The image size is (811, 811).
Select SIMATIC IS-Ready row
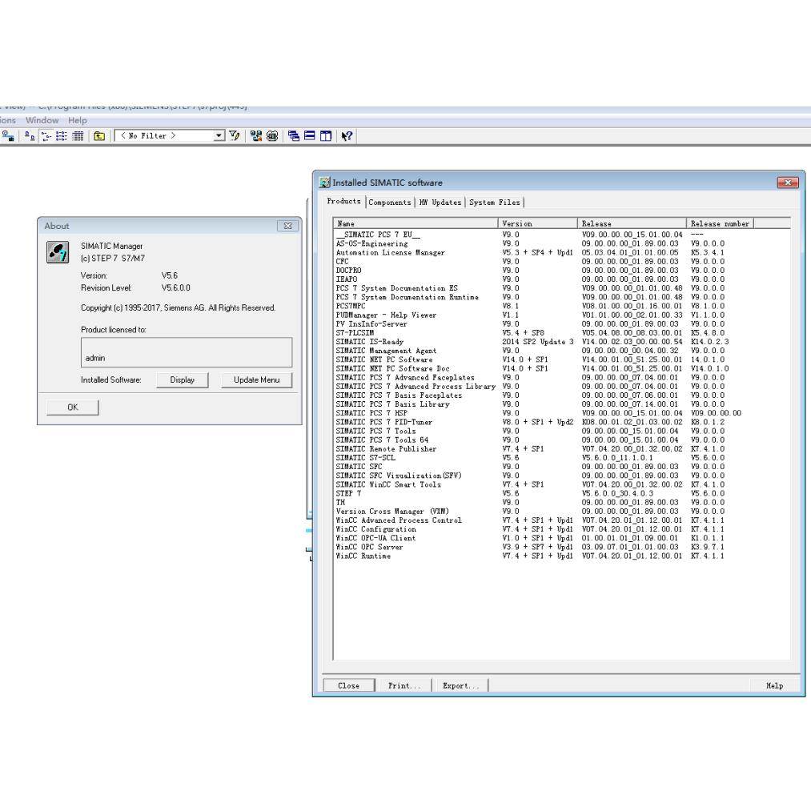(x=562, y=342)
